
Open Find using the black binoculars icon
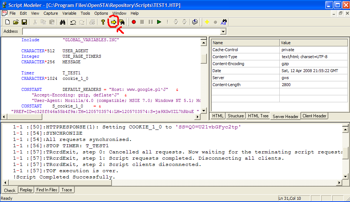(x=63, y=22)
